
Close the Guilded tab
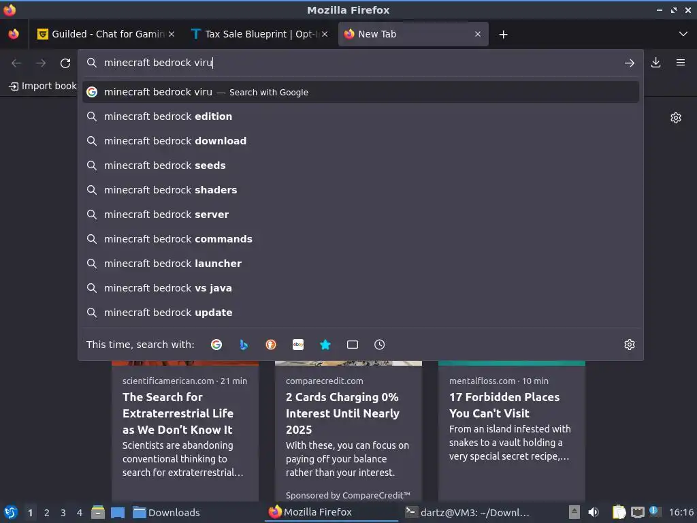[x=172, y=34]
